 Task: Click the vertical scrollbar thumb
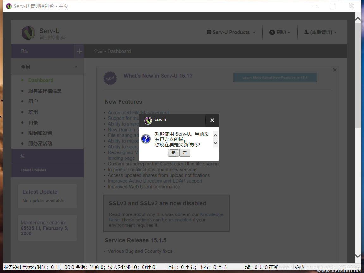pyautogui.click(x=358, y=75)
